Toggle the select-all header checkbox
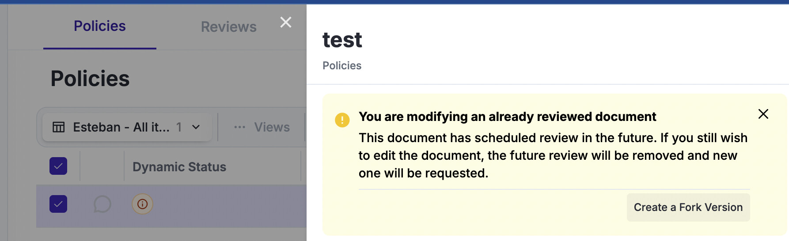The width and height of the screenshot is (789, 241). (58, 166)
